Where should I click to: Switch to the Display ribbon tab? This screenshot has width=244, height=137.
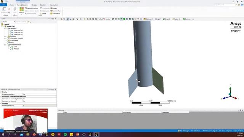34,5
